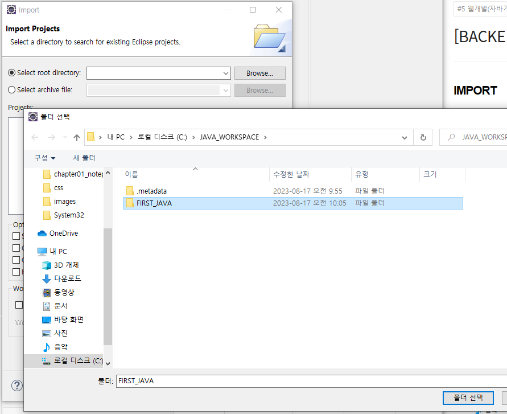The image size is (507, 414).
Task: Create a new folder with 새 폴더
Action: (x=84, y=158)
